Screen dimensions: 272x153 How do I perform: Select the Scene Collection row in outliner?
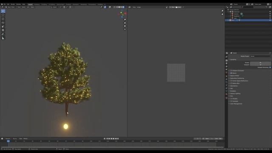point(248,10)
